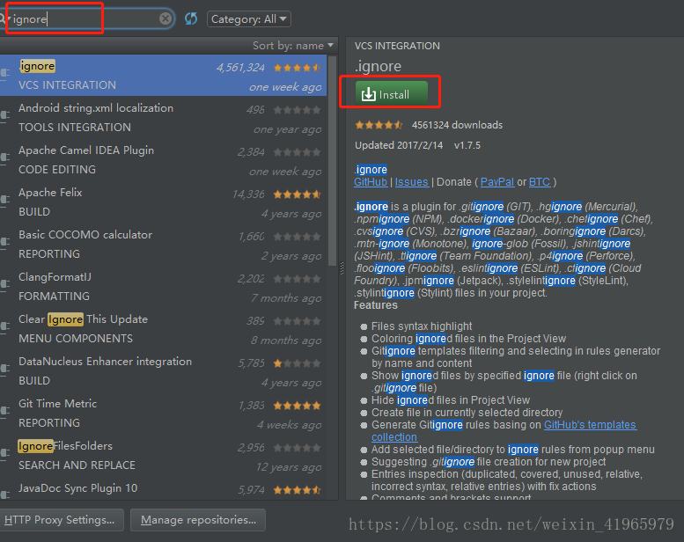The width and height of the screenshot is (684, 542).
Task: Click splitter handle between list and details
Action: click(342, 268)
